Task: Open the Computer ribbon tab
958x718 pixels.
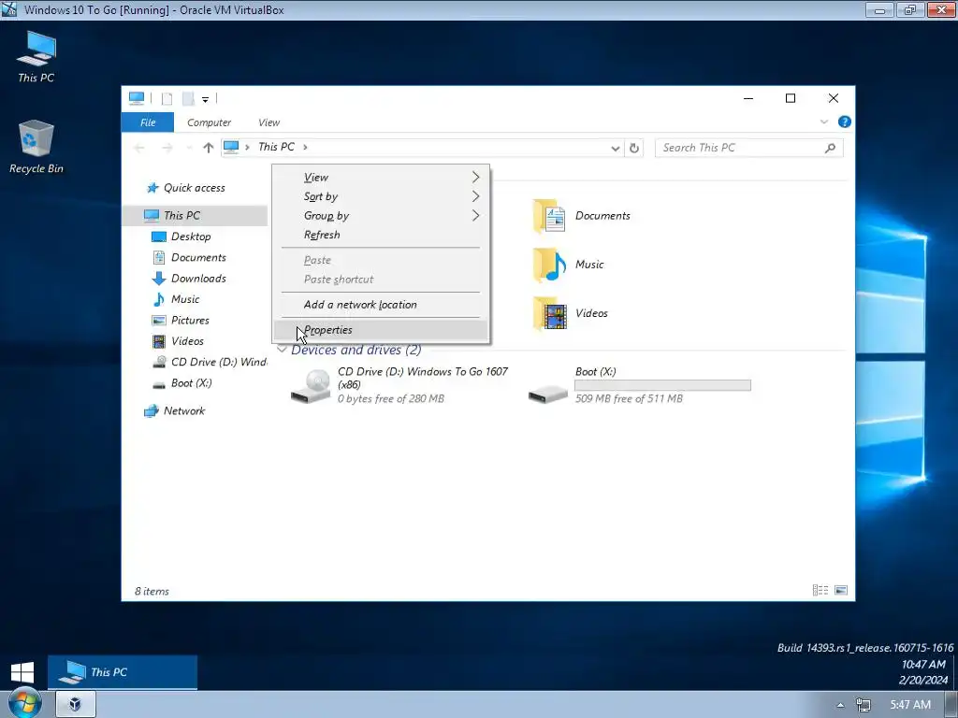Action: click(x=209, y=122)
